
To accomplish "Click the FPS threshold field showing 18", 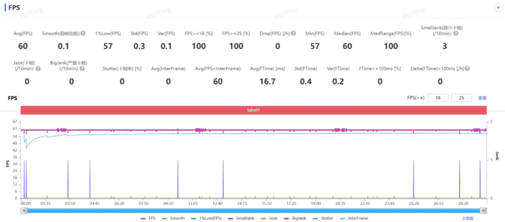I will tap(438, 98).
